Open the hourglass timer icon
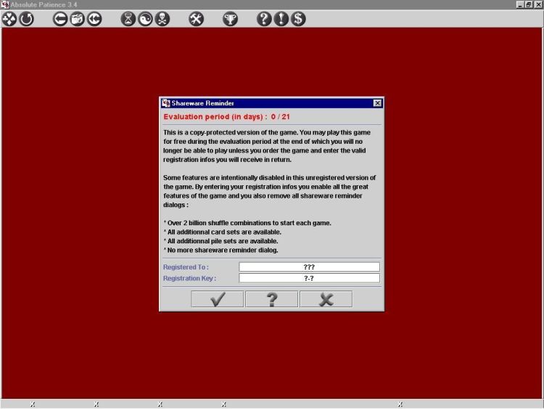 128,19
